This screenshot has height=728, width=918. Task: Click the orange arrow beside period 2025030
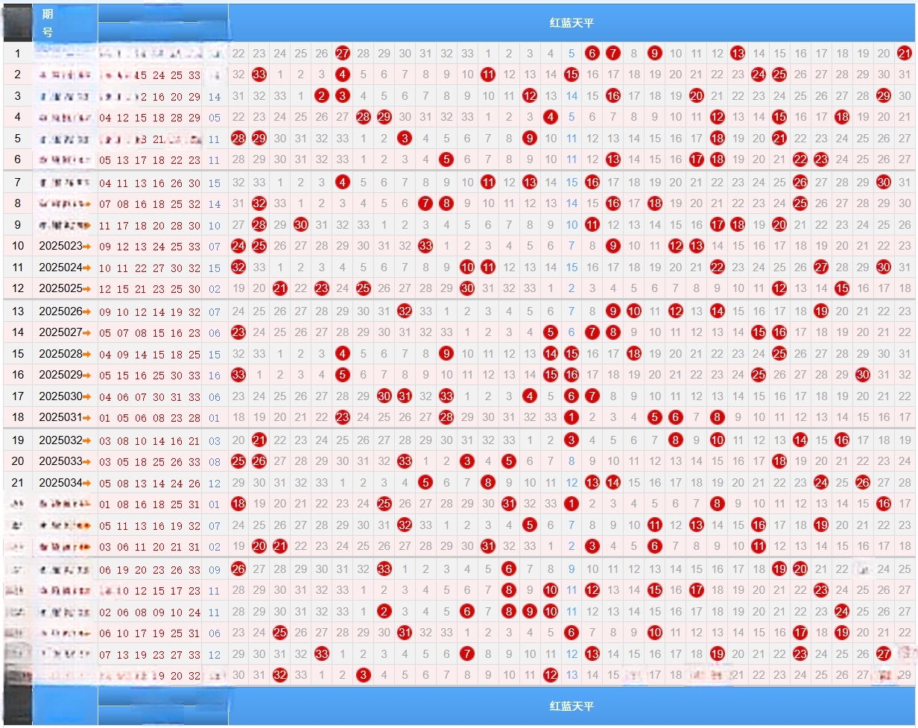point(87,396)
